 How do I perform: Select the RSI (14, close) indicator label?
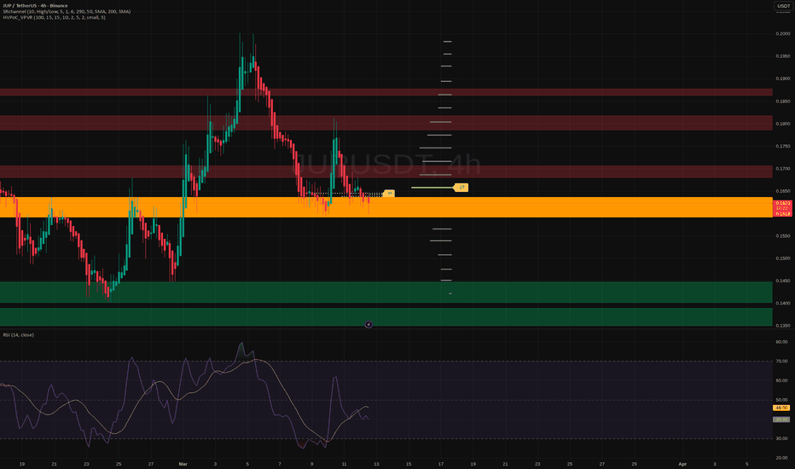(x=17, y=335)
